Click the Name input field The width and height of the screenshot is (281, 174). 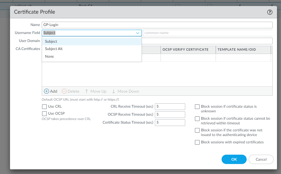(x=157, y=25)
